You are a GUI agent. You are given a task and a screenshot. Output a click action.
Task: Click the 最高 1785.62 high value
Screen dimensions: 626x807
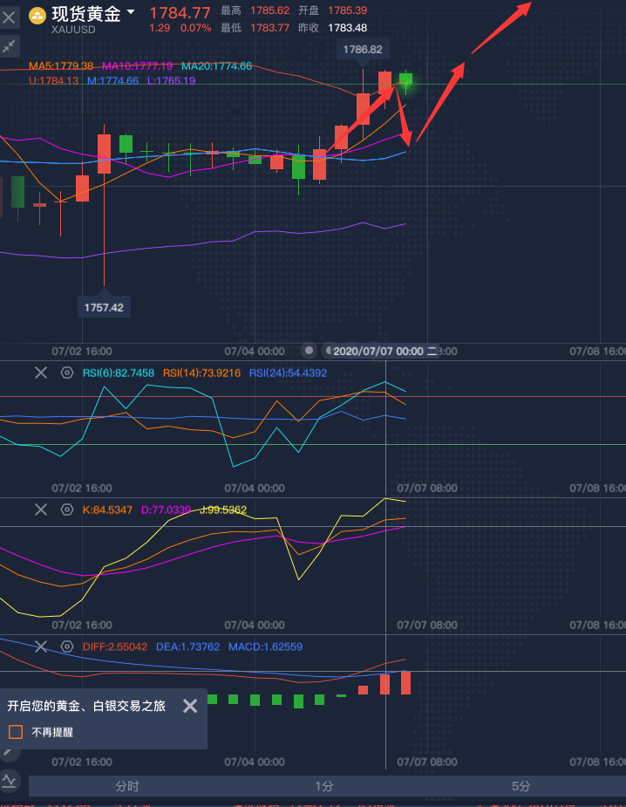click(x=269, y=10)
